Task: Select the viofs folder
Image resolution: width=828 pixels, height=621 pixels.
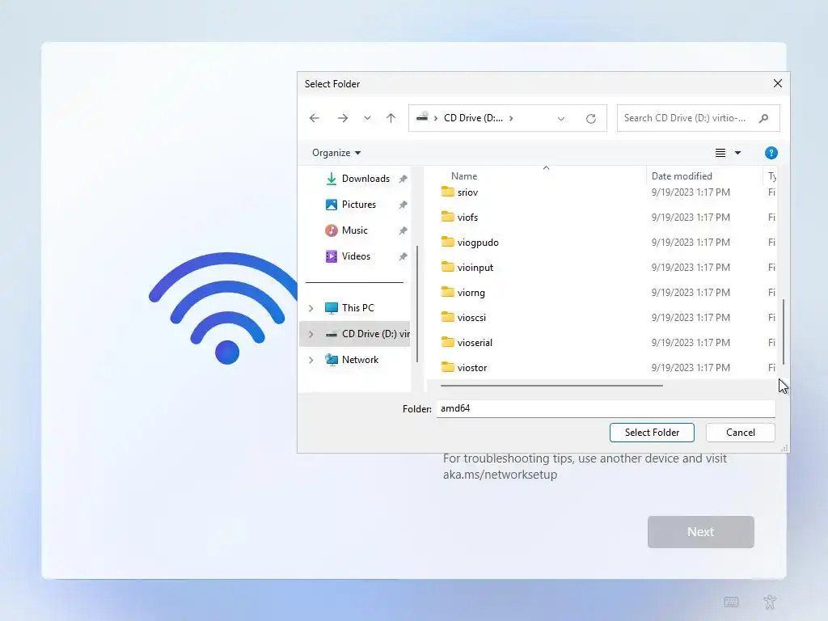Action: 467,217
